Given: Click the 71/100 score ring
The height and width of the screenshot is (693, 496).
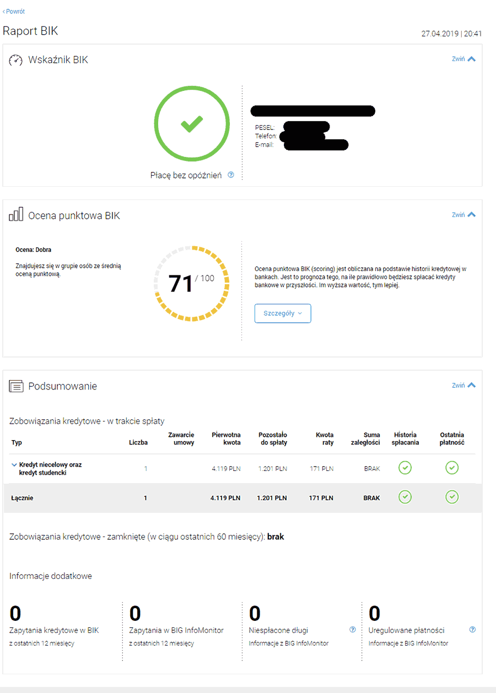Looking at the screenshot, I should pyautogui.click(x=192, y=283).
